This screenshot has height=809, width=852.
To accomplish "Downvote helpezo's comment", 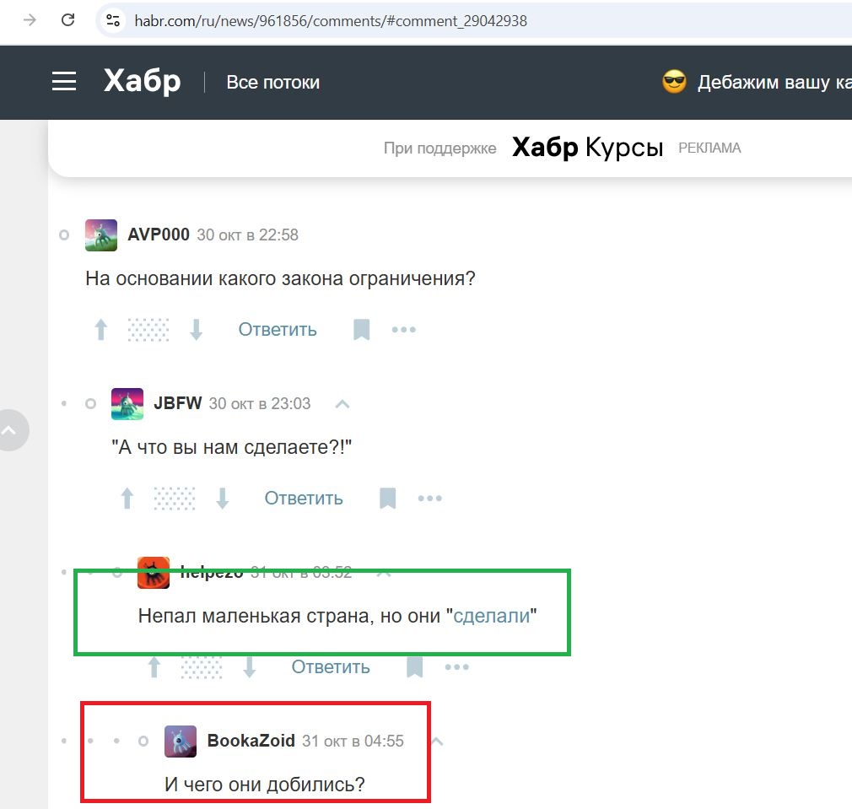I will (x=249, y=666).
